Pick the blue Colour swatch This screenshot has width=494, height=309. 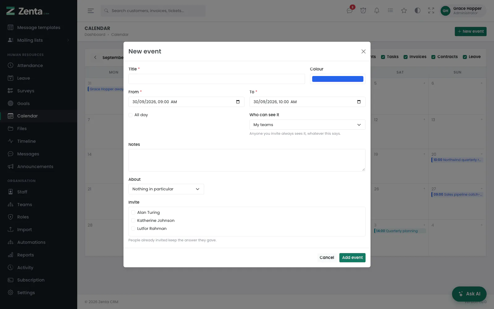coord(338,79)
